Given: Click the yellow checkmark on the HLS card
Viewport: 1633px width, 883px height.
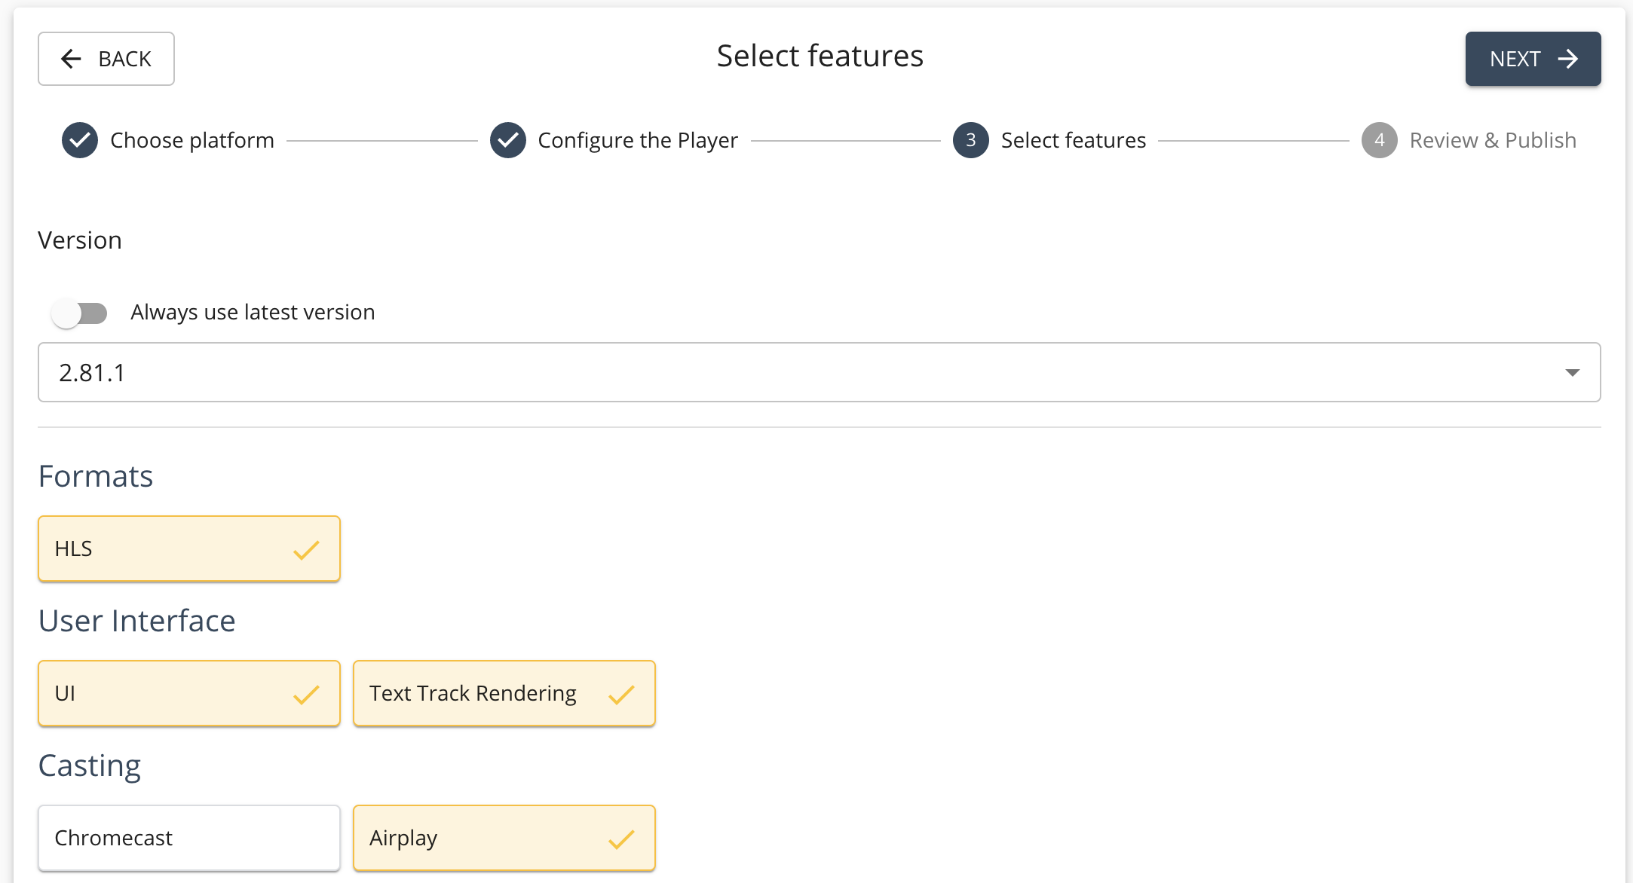Looking at the screenshot, I should click(x=305, y=551).
